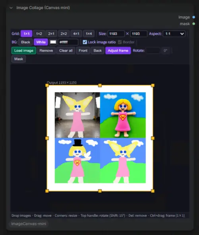
Task: Select the 1×2 grid layout
Action: coord(39,34)
